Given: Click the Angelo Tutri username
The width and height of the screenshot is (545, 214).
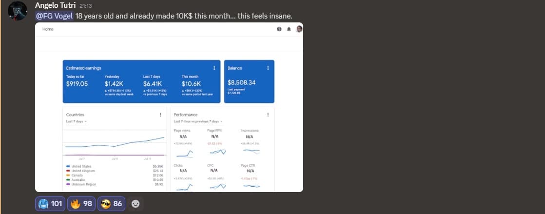Looking at the screenshot, I should pyautogui.click(x=56, y=5).
